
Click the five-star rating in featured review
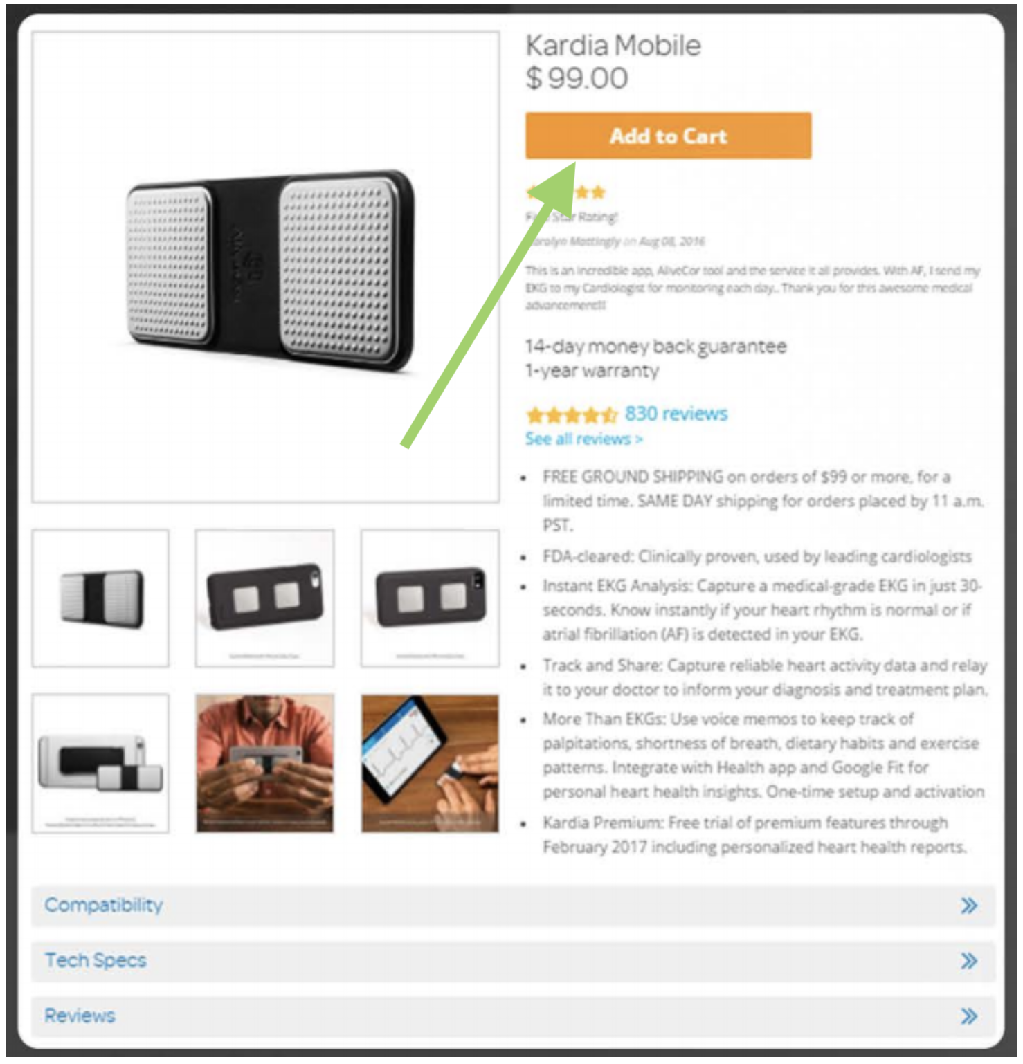tap(565, 192)
